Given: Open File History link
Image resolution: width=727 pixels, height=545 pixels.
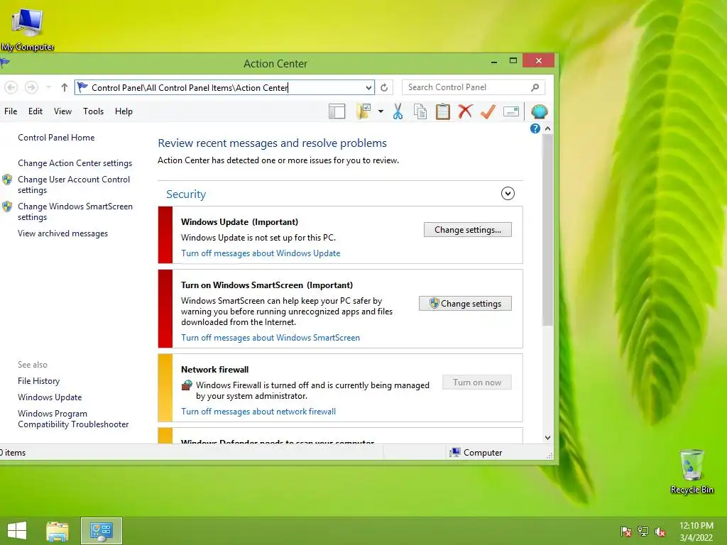Looking at the screenshot, I should tap(38, 381).
